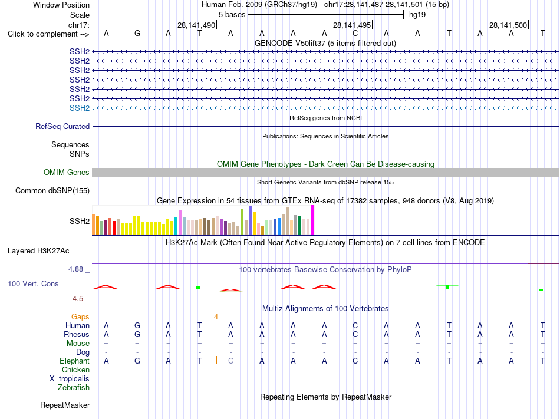Select the Scale label in ruler

80,15
